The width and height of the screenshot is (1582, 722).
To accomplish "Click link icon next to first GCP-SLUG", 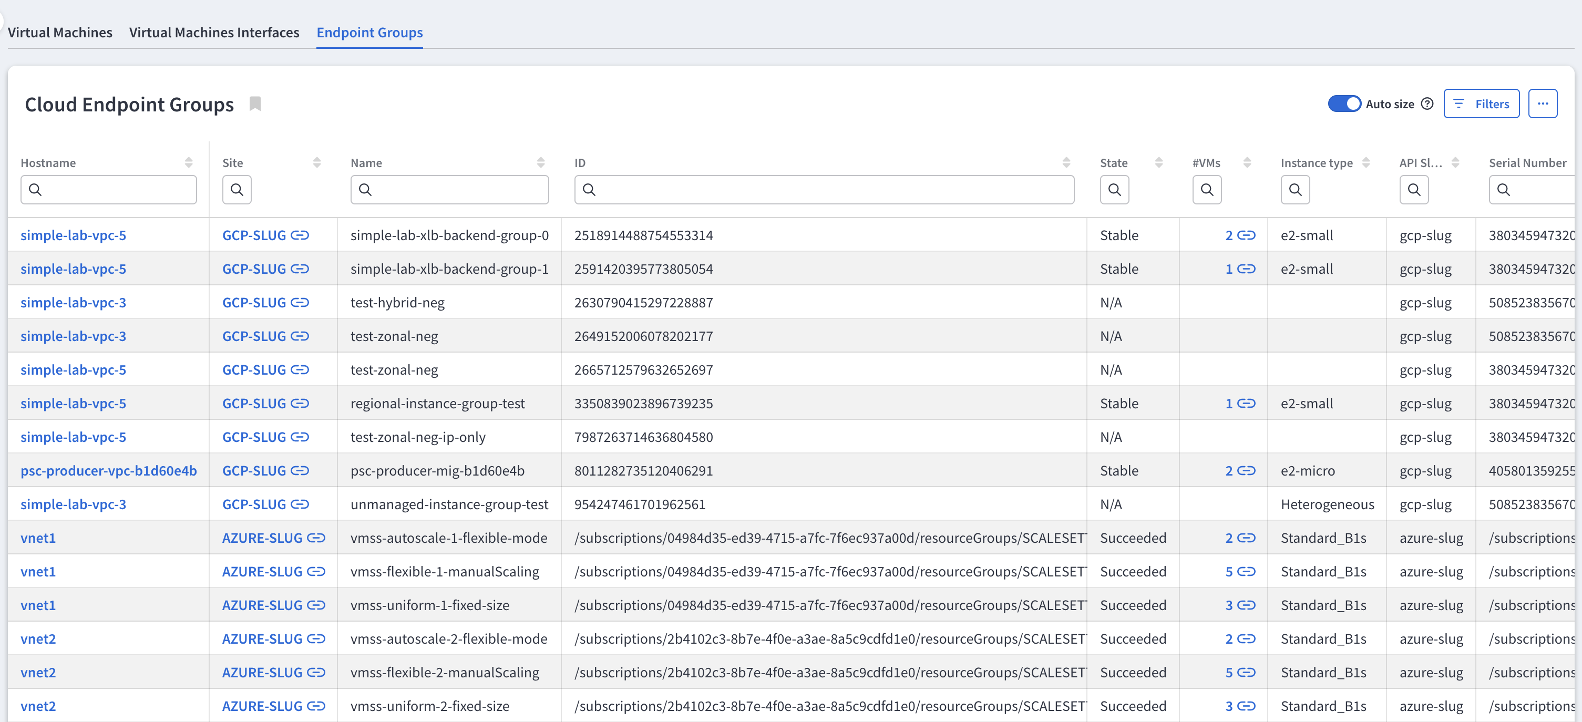I will coord(300,235).
